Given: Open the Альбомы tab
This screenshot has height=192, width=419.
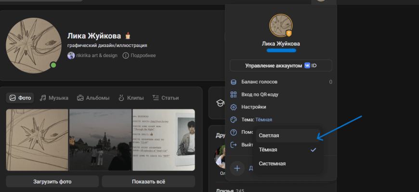Looking at the screenshot, I should 93,98.
